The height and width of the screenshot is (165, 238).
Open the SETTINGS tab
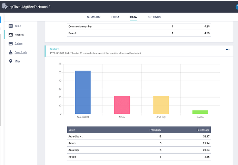click(154, 17)
